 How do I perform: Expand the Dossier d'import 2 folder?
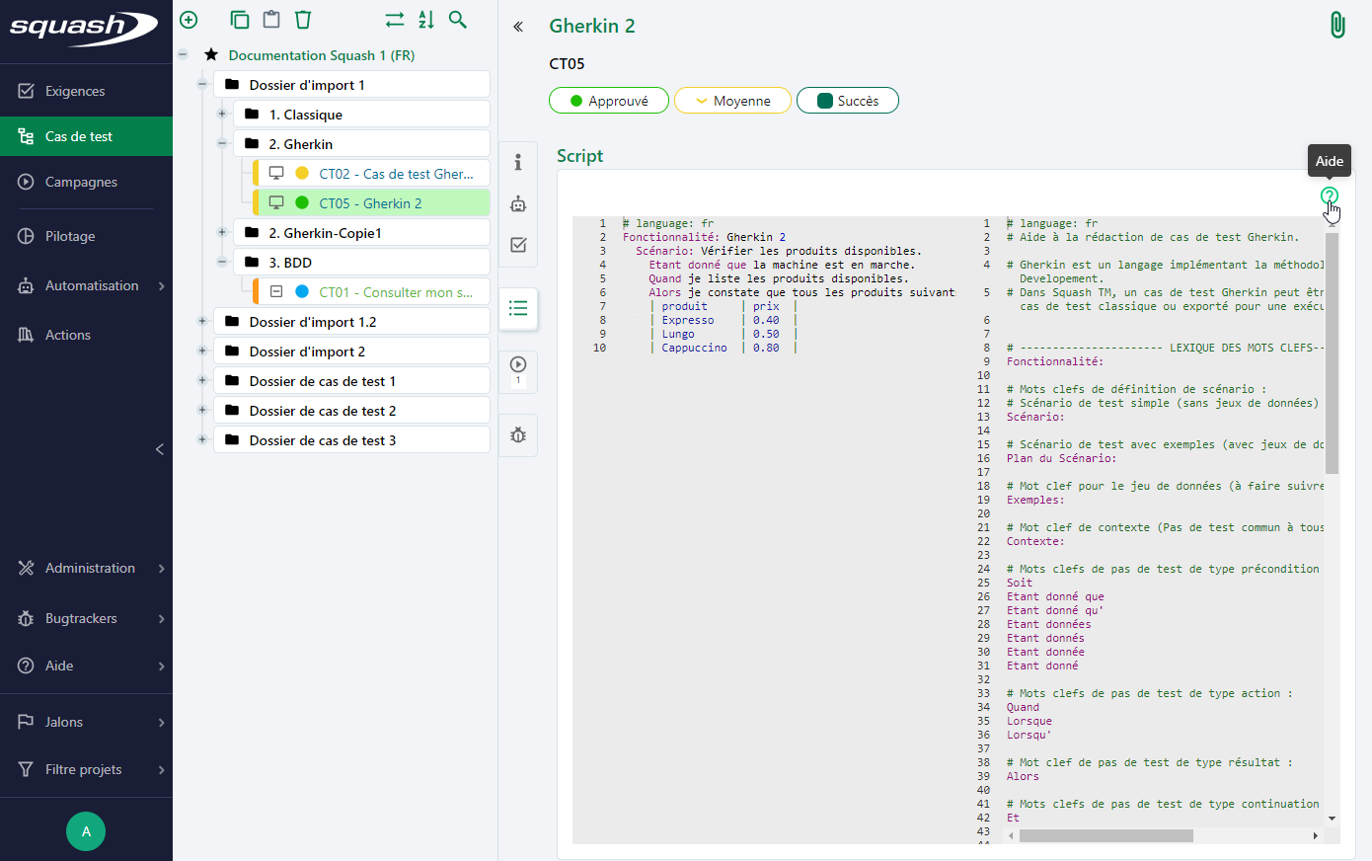point(202,352)
